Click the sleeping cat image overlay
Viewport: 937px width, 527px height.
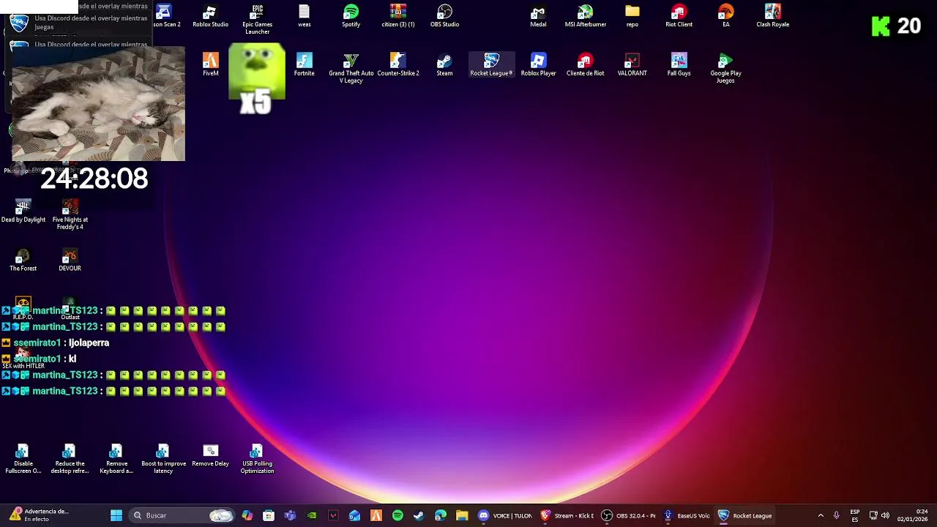pos(98,103)
